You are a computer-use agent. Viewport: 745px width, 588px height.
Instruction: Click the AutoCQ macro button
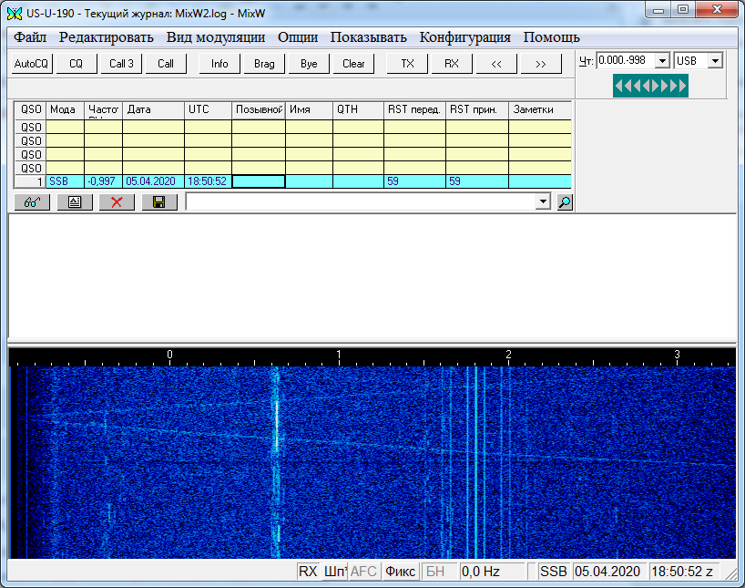31,64
